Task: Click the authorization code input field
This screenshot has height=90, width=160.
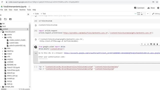Action: coord(43,59)
